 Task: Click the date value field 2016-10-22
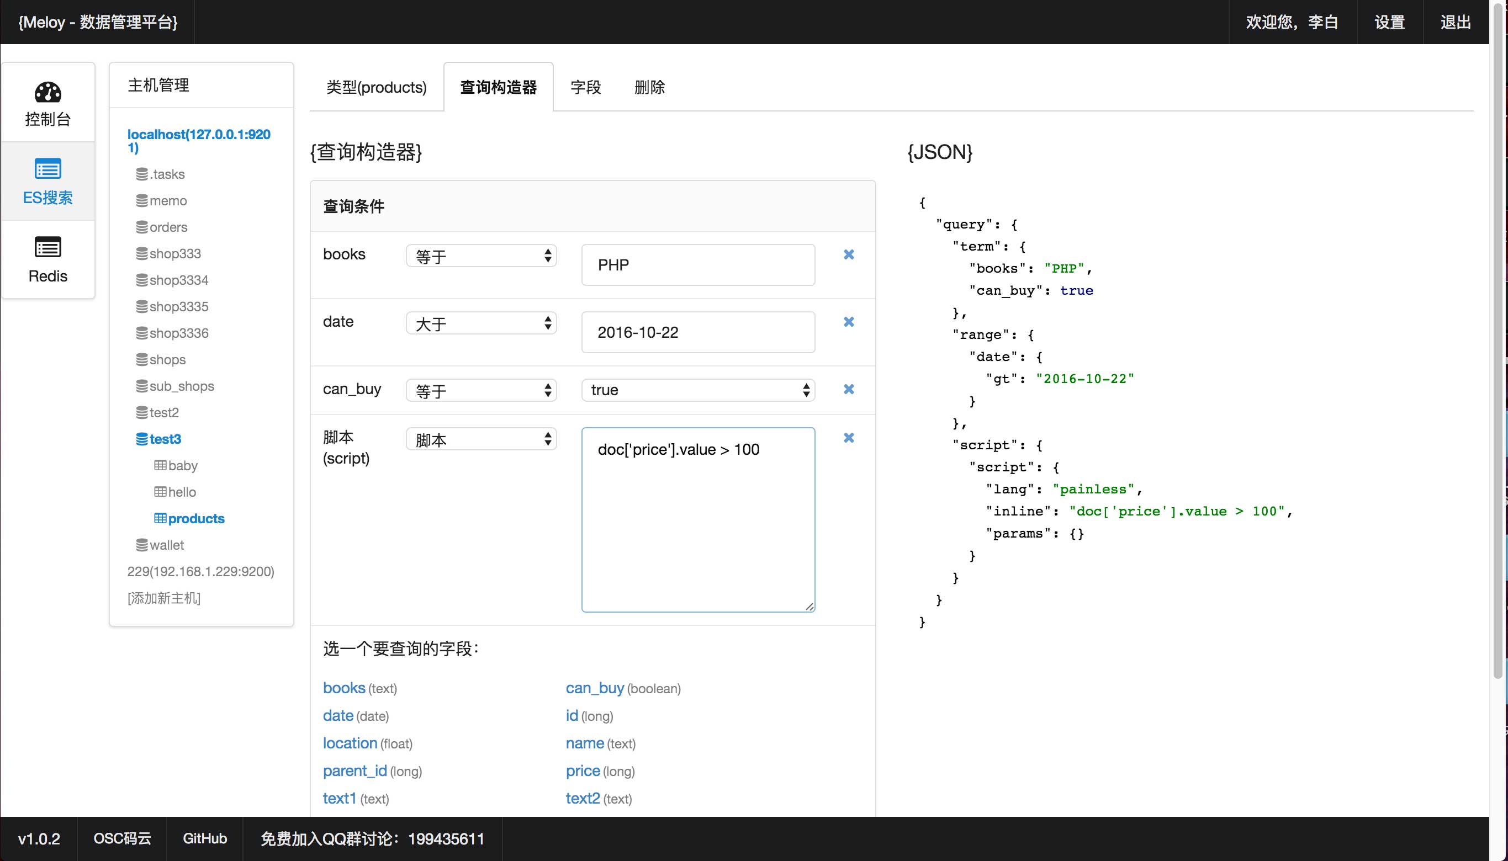(x=698, y=332)
